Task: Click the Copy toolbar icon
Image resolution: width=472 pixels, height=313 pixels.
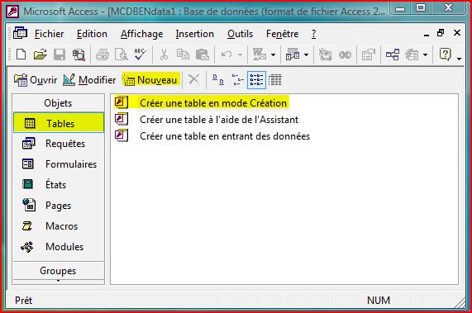Action: point(183,55)
